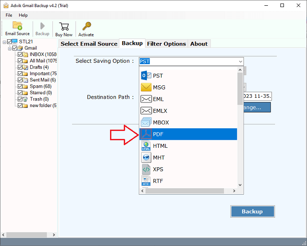Screen dimensions: 307x246
Task: Uncheck the Gmail account checkbox
Action: (x=15, y=48)
